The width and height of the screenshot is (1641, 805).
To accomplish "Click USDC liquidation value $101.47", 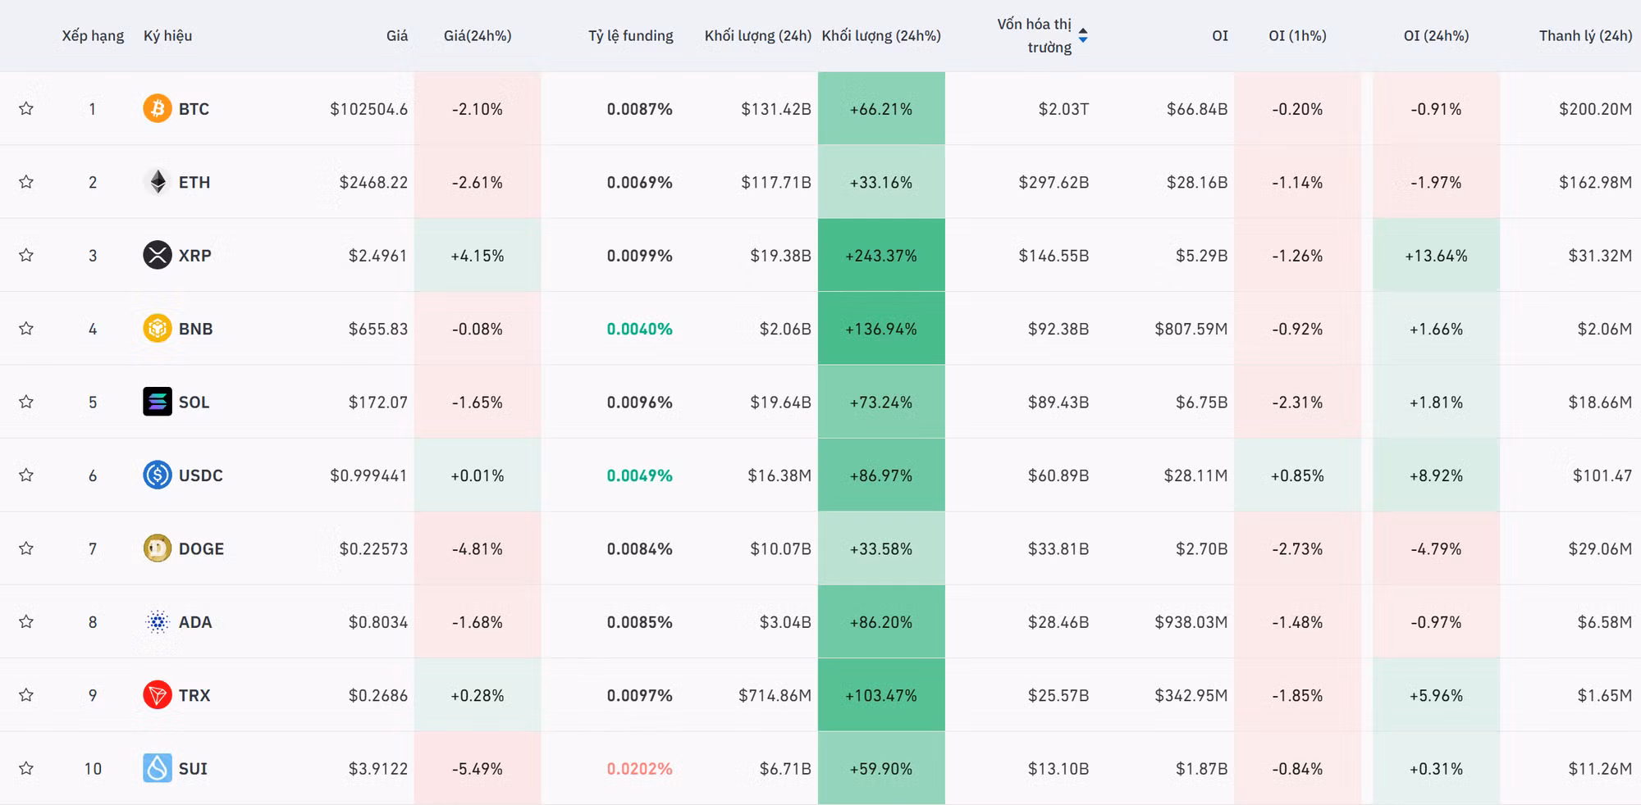I will click(1602, 475).
